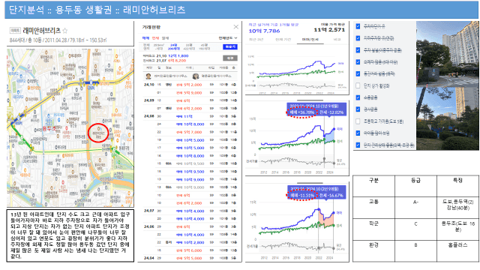Screen dimensions: 480x270
Task: Click the 특징 column header
Action: 457,186
